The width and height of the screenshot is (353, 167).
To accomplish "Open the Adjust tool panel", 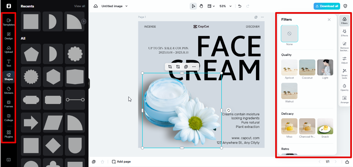I will pyautogui.click(x=344, y=60).
